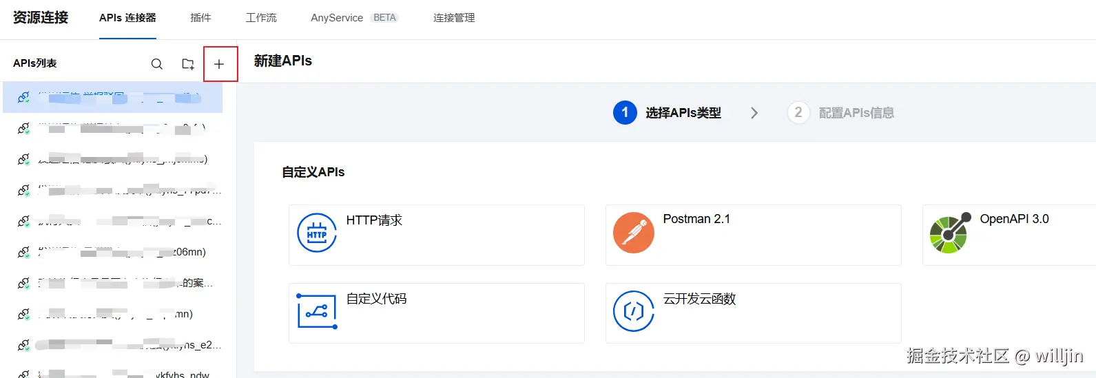Open the AnyService BETA tab
The image size is (1096, 378).
pos(354,18)
